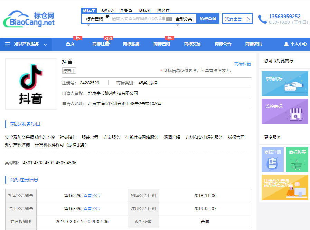The image size is (310, 230).
Task: Open the 监控商标 banner
Action: tap(285, 111)
